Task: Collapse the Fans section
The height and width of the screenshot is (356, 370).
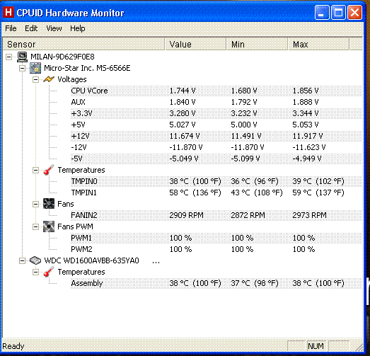Action: (35, 204)
